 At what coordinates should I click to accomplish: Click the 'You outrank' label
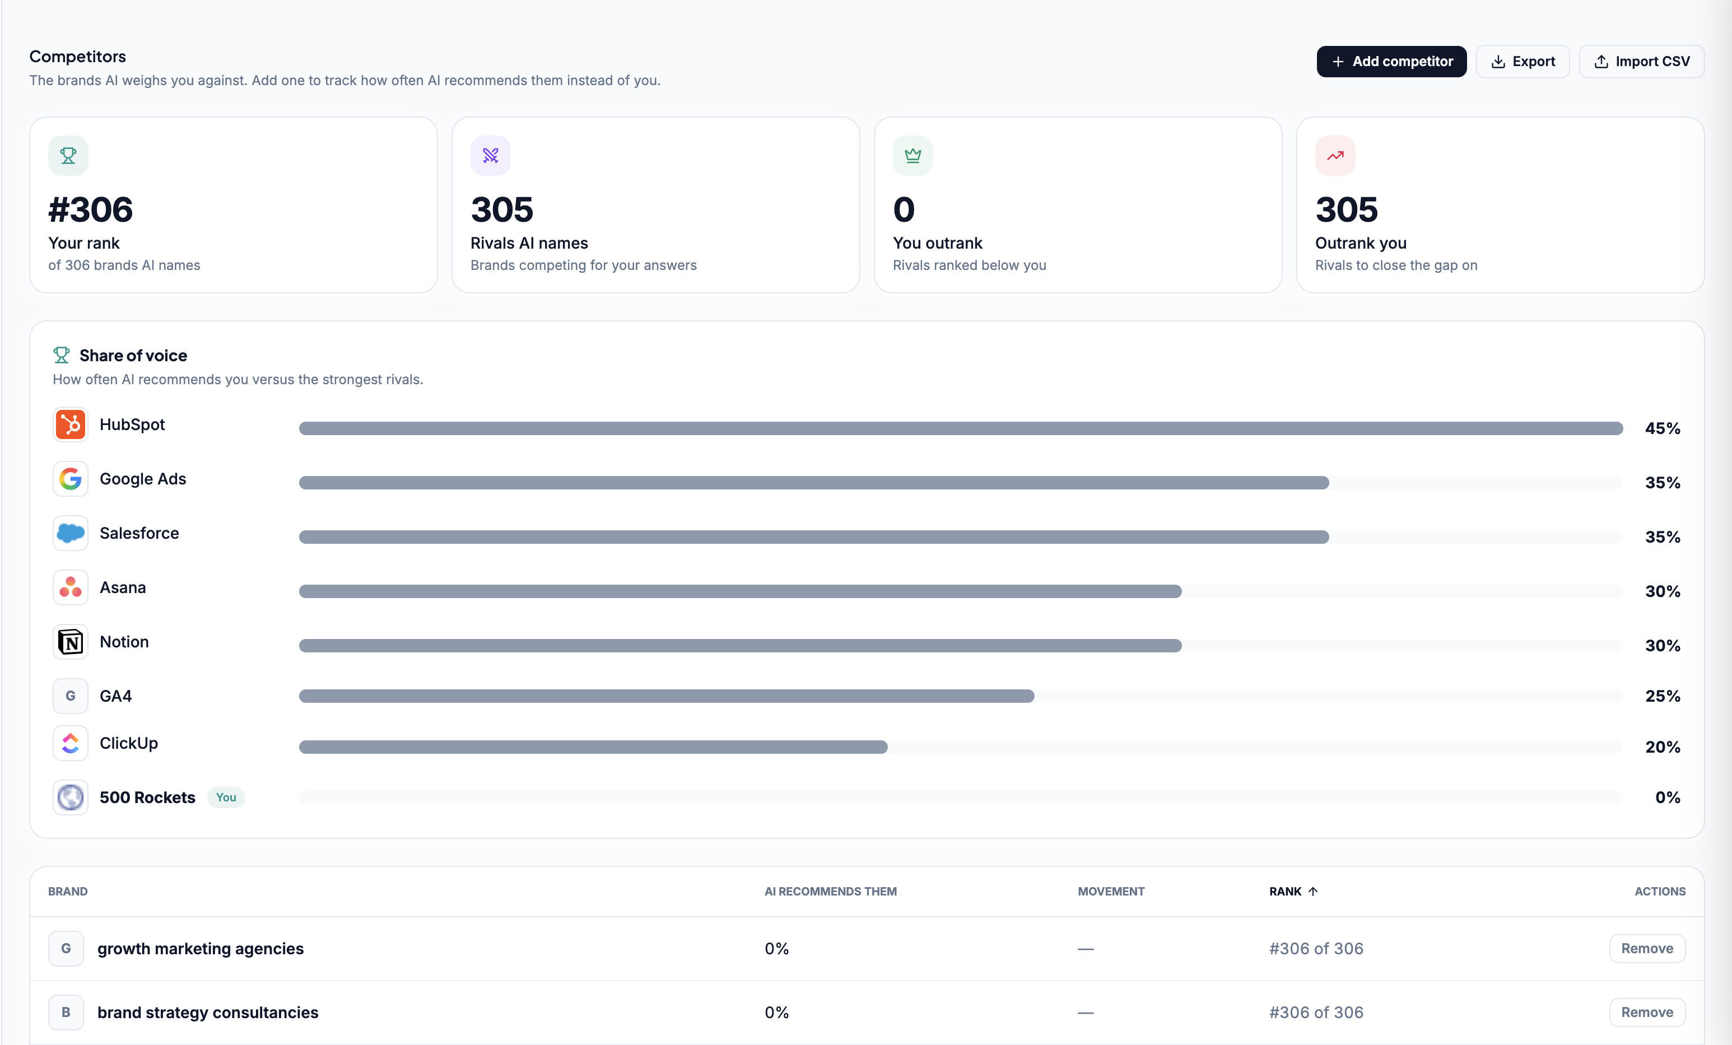coord(938,243)
